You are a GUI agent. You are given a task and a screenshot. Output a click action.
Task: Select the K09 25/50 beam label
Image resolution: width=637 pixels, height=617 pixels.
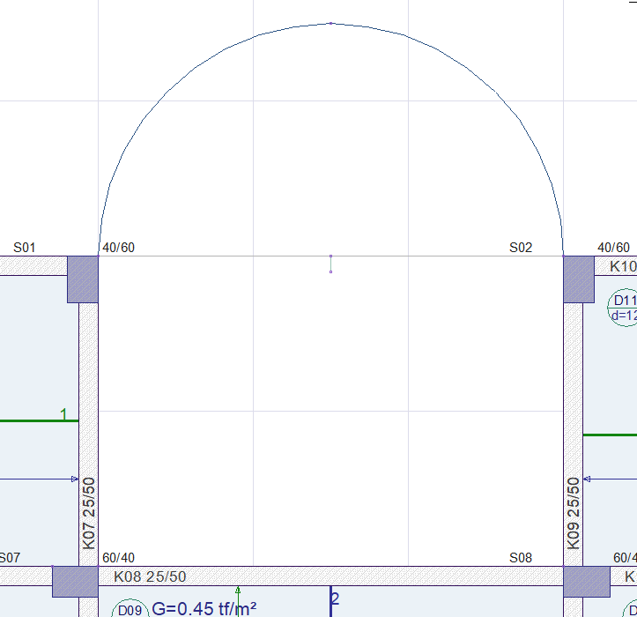tap(574, 513)
